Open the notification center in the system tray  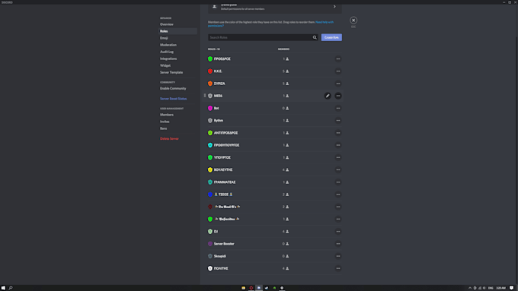coord(511,288)
